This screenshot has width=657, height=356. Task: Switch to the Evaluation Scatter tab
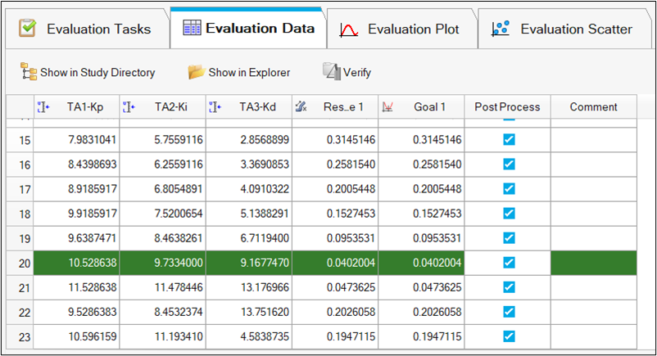pos(564,29)
